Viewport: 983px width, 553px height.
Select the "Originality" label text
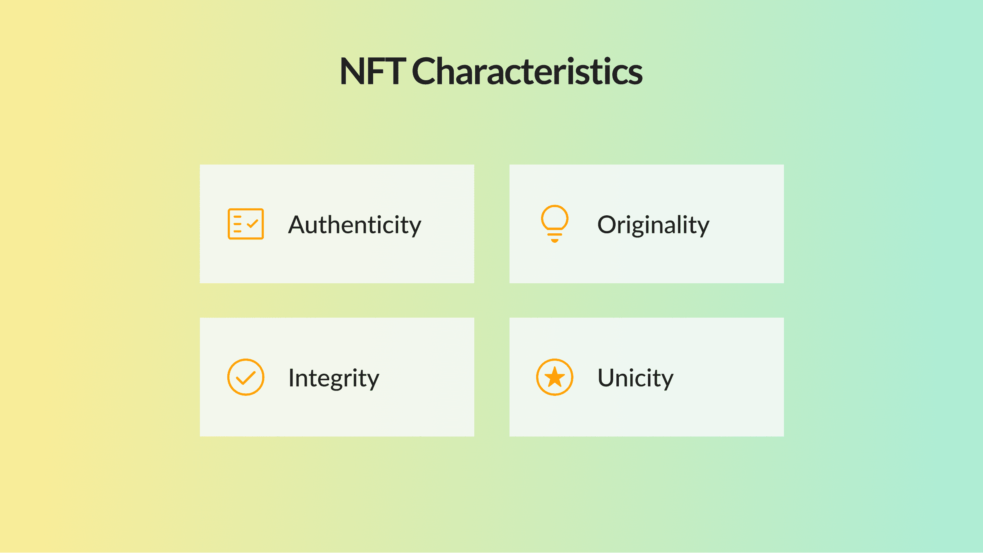pyautogui.click(x=653, y=225)
